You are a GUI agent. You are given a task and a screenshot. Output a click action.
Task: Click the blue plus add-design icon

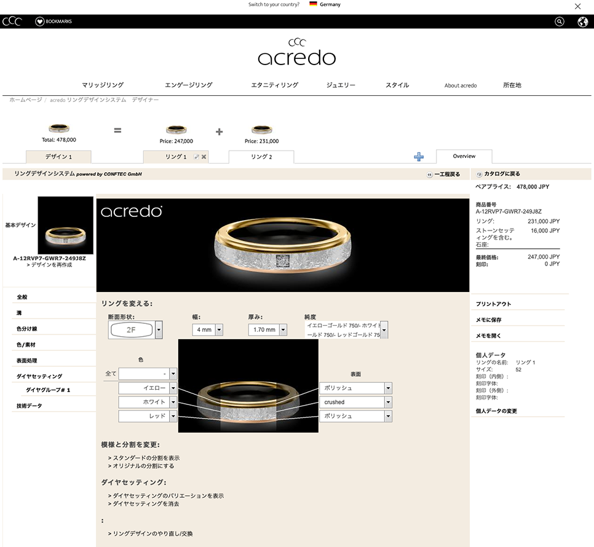tap(419, 157)
